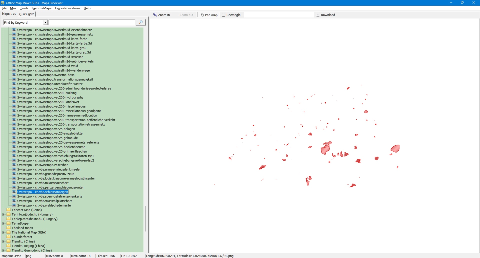Image resolution: width=480 pixels, height=258 pixels.
Task: Click the Download arrow icon
Action: coord(318,15)
